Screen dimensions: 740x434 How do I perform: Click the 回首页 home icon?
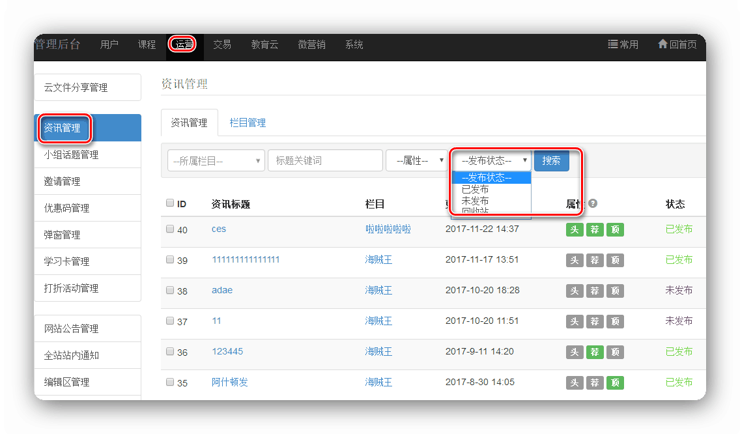click(x=662, y=44)
